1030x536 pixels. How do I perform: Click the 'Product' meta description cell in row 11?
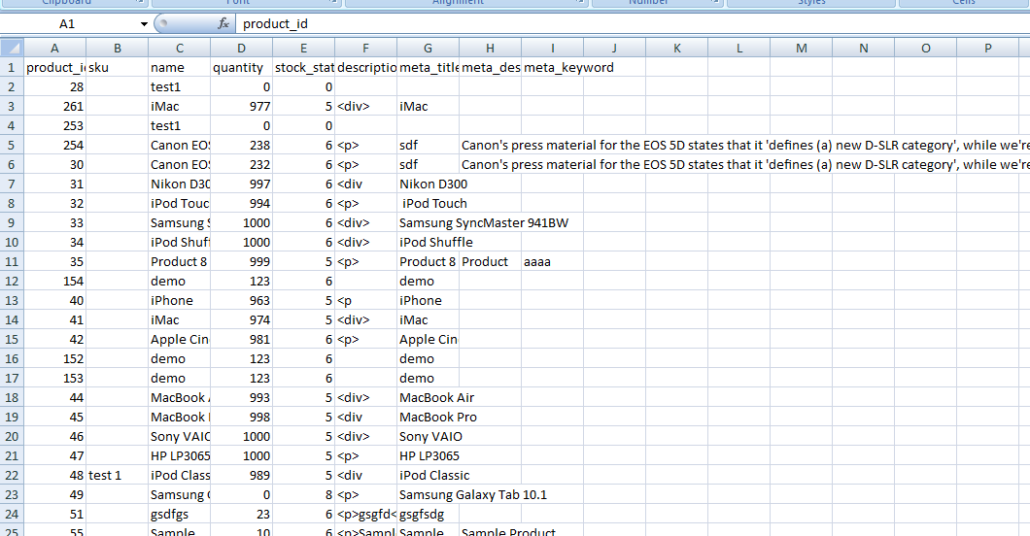point(490,262)
